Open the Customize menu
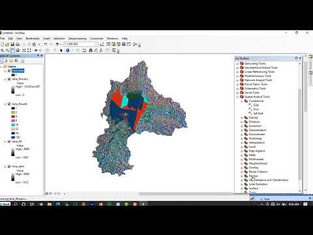 tap(97, 39)
